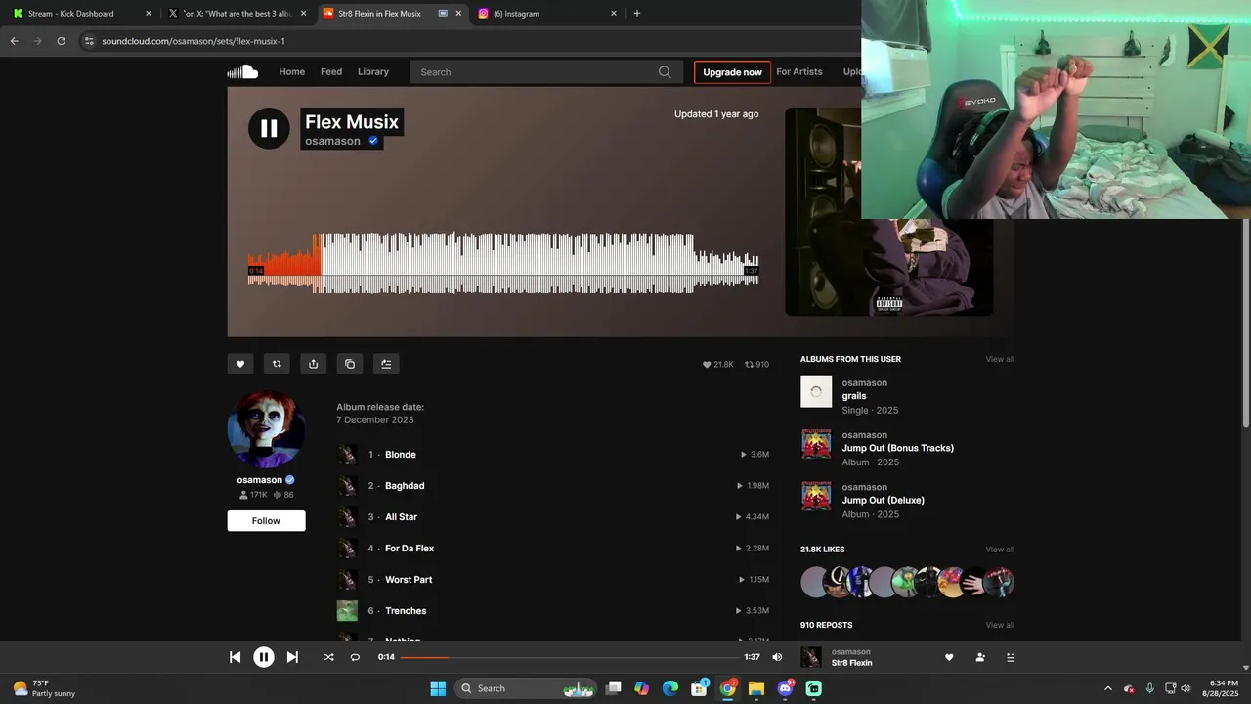The width and height of the screenshot is (1251, 704).
Task: Click the Str8 Flexin title in player bar
Action: 851,663
